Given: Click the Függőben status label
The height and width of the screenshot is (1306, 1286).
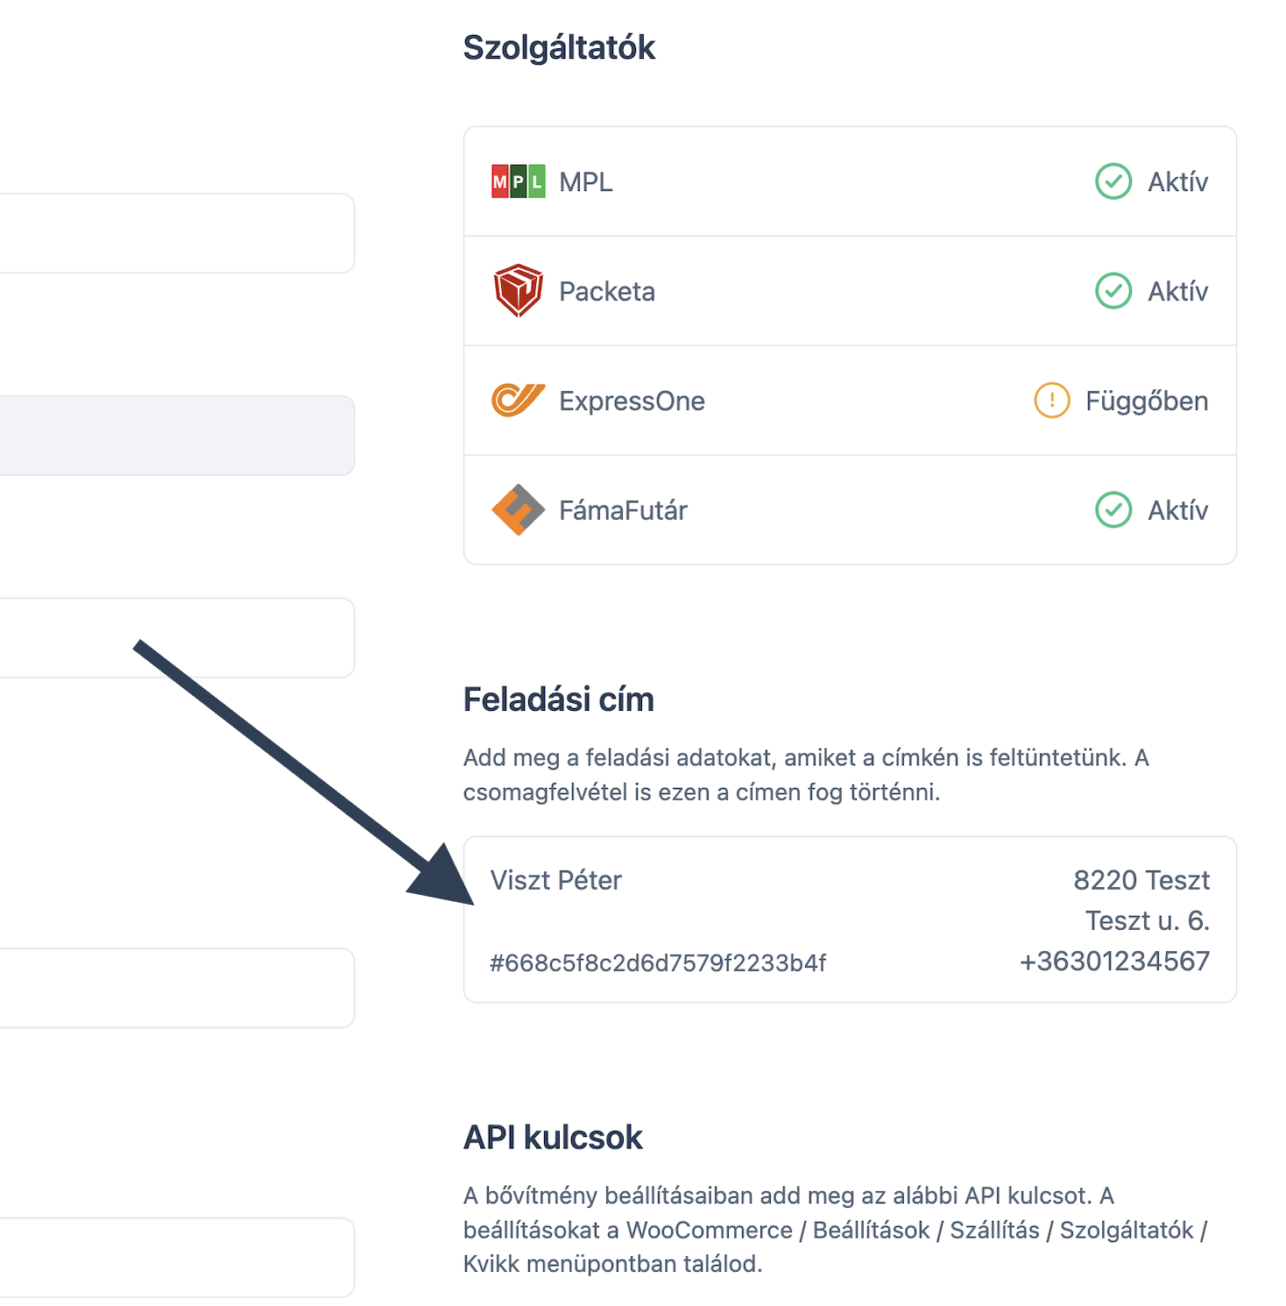Looking at the screenshot, I should [x=1146, y=401].
